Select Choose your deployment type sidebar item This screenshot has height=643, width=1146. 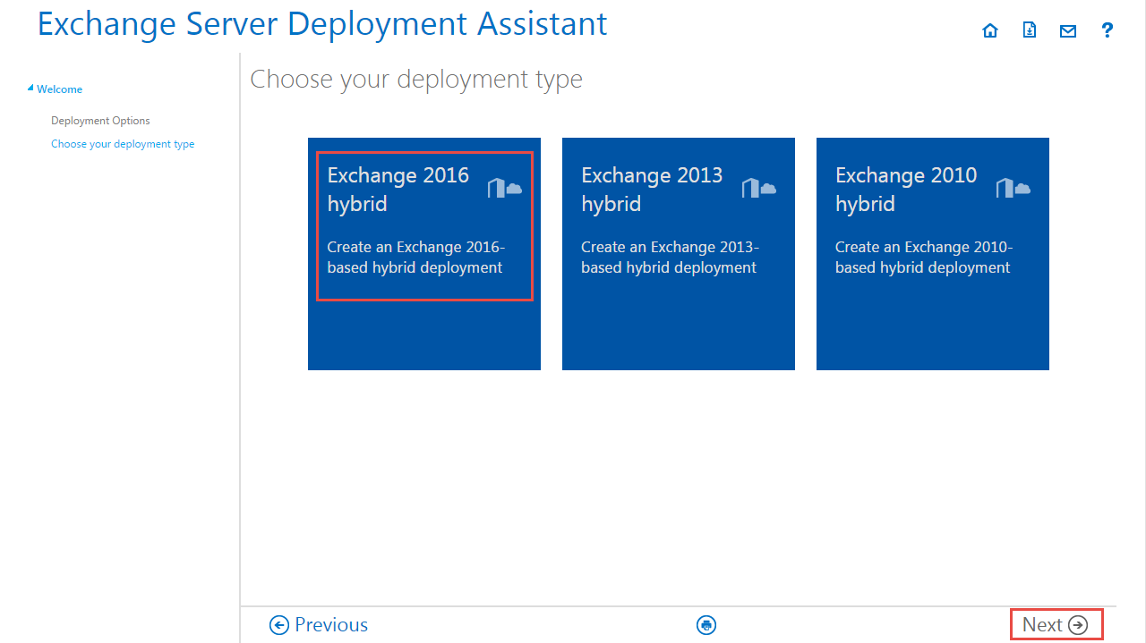tap(123, 144)
